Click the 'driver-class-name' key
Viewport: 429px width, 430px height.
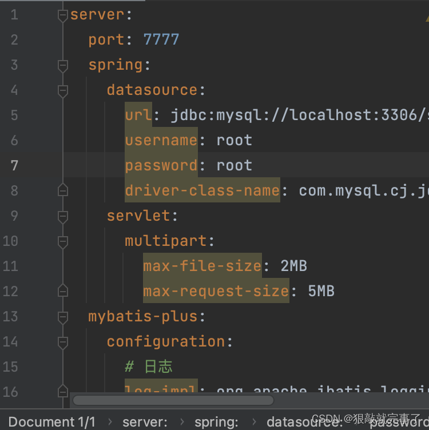202,190
